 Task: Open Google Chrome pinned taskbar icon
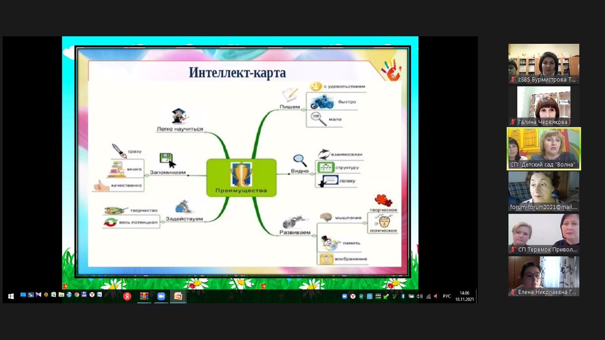tap(77, 295)
